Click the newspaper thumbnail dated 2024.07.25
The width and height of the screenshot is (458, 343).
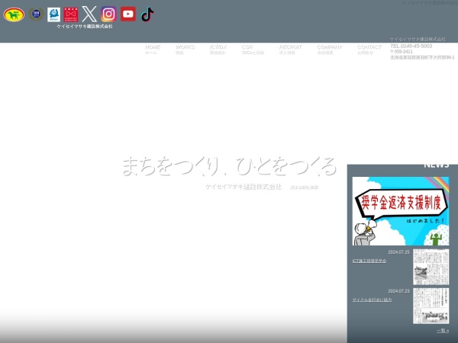click(431, 267)
